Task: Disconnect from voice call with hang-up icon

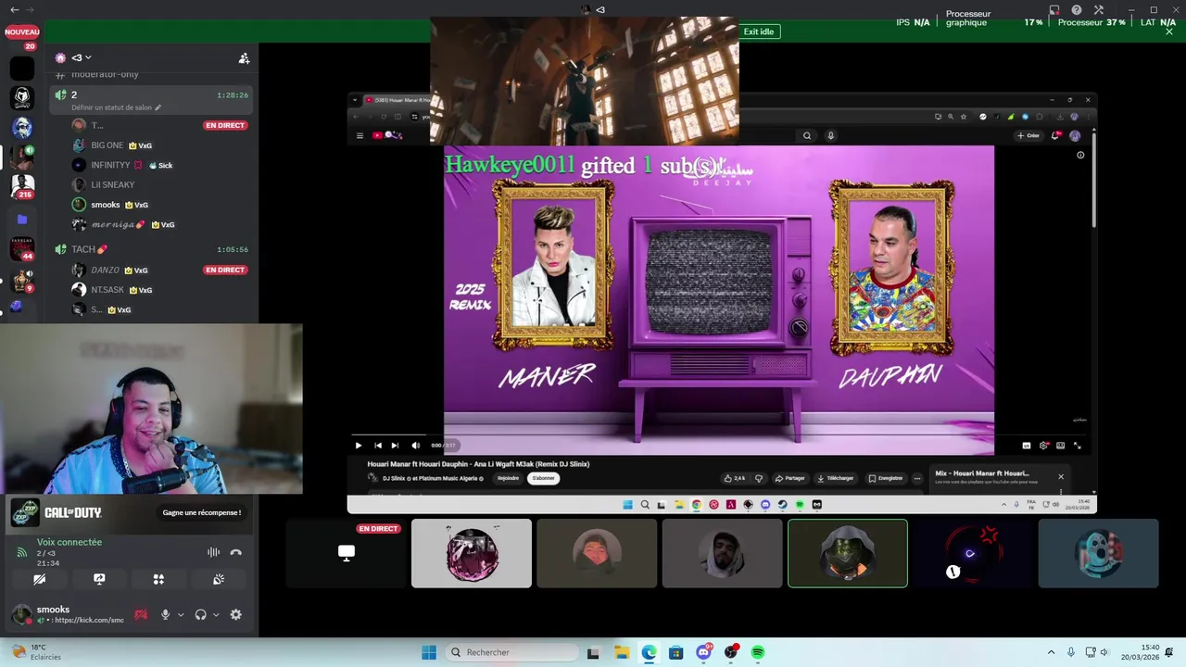Action: click(x=235, y=552)
